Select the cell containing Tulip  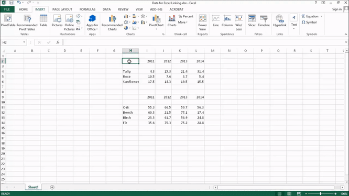click(x=130, y=71)
